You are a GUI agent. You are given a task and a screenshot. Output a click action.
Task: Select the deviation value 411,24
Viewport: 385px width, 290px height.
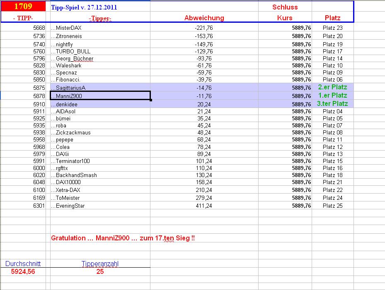point(204,206)
